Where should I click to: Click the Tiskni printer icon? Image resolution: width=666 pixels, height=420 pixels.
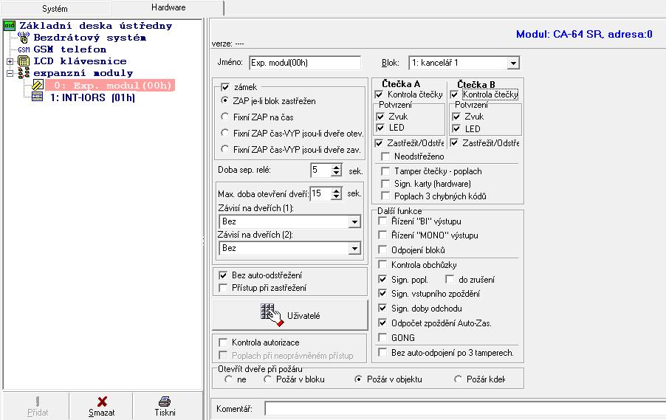tap(165, 402)
